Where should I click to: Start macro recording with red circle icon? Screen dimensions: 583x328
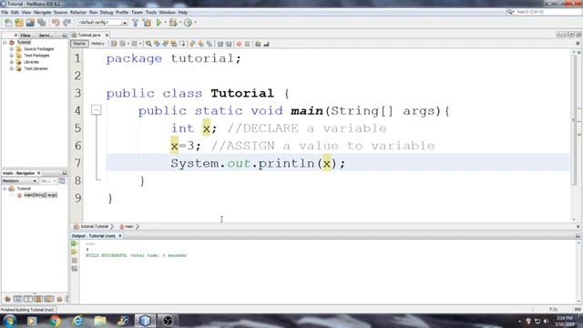pos(239,44)
